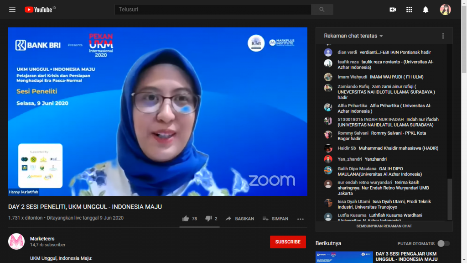Click taufik reza's chat avatar
The height and width of the screenshot is (263, 467).
pyautogui.click(x=328, y=63)
